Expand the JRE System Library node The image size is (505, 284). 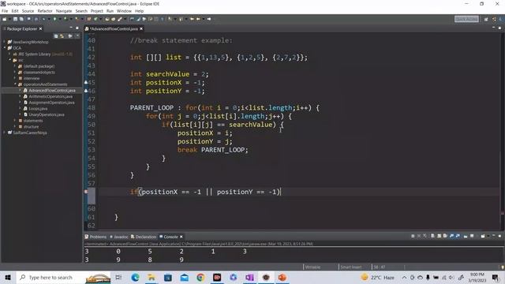coord(10,54)
